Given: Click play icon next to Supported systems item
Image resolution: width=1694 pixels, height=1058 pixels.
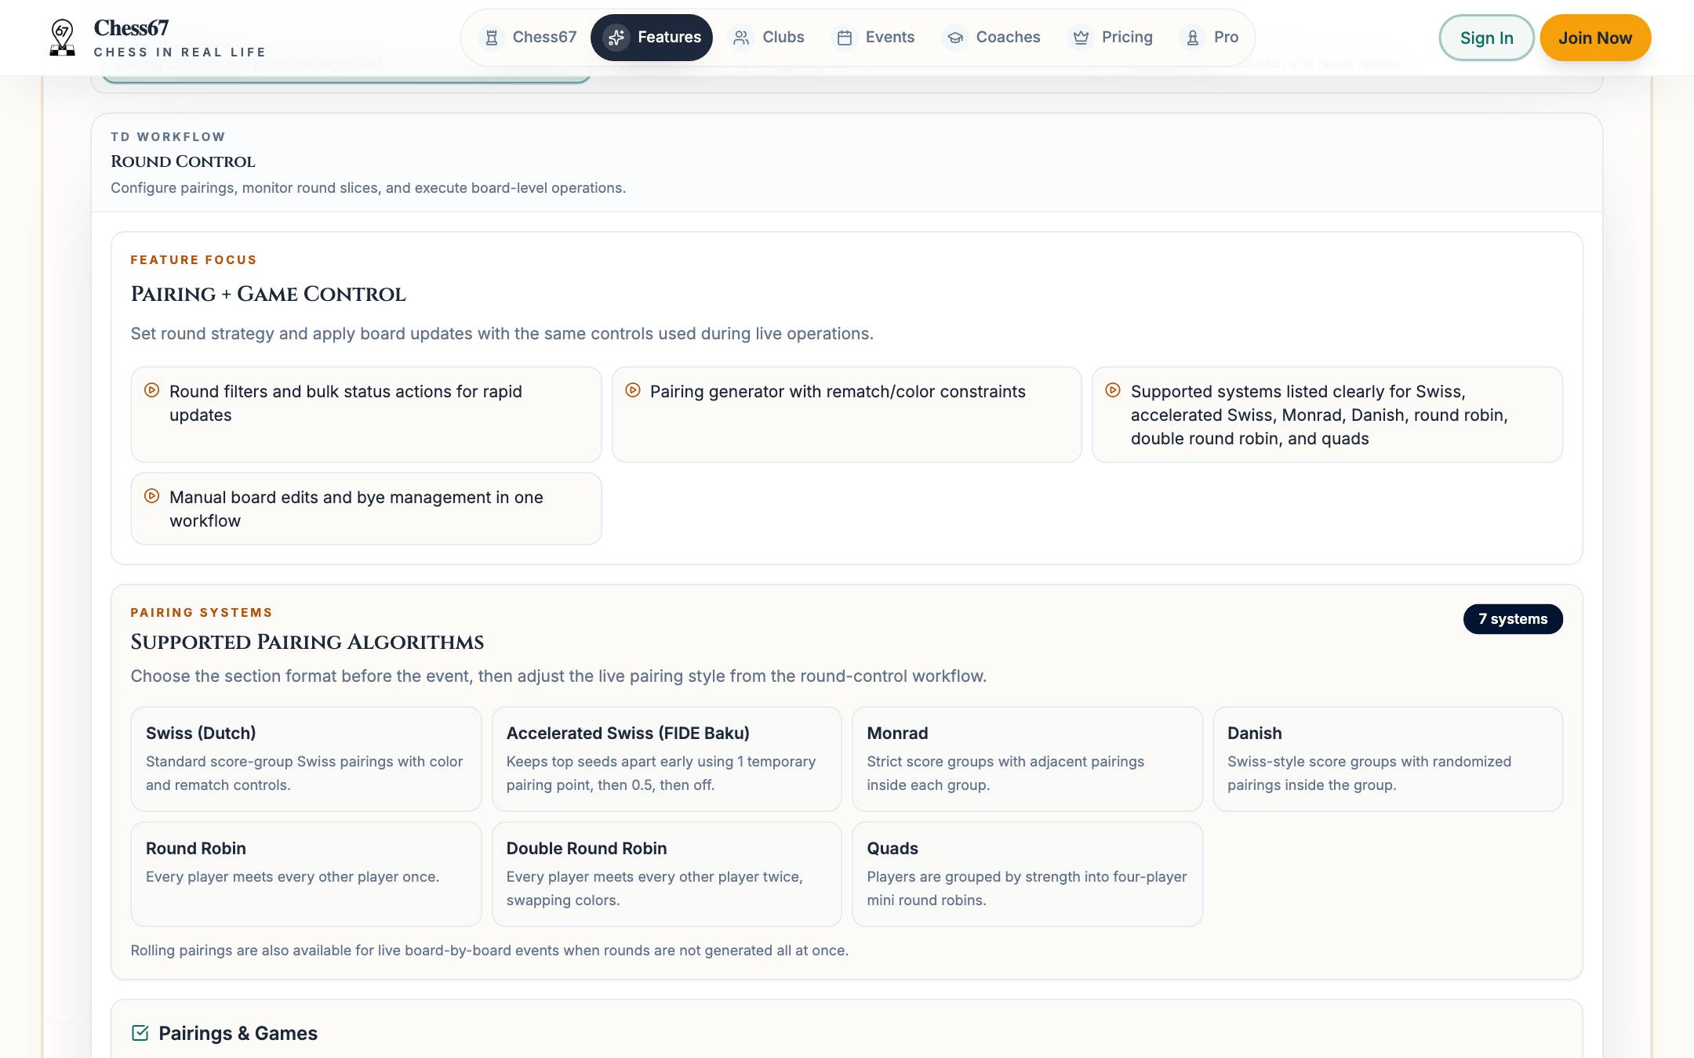Looking at the screenshot, I should [x=1113, y=390].
